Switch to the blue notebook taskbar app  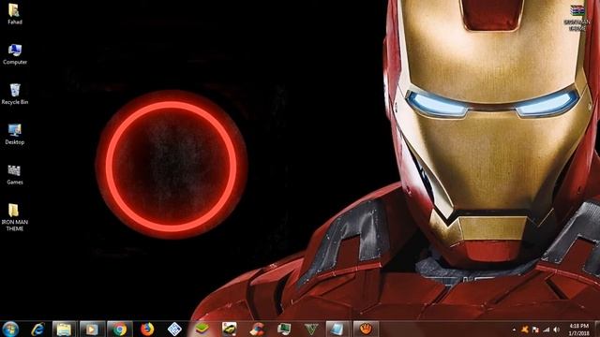point(337,329)
